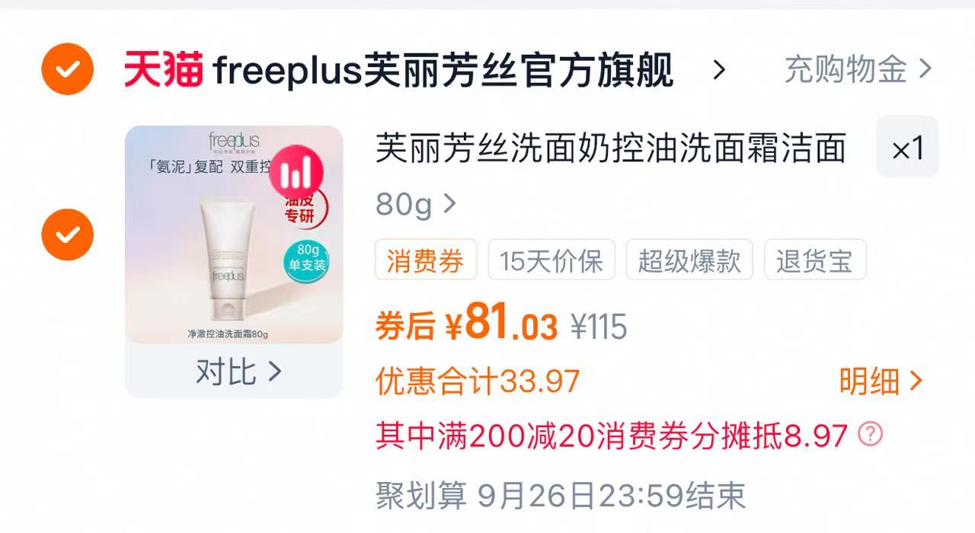Open freeplus芙丽芳丝官方旗舰 store name
The width and height of the screenshot is (975, 533).
443,70
